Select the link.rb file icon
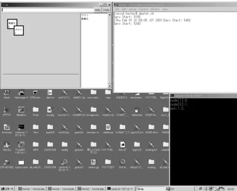237x191 pixels. point(122,164)
